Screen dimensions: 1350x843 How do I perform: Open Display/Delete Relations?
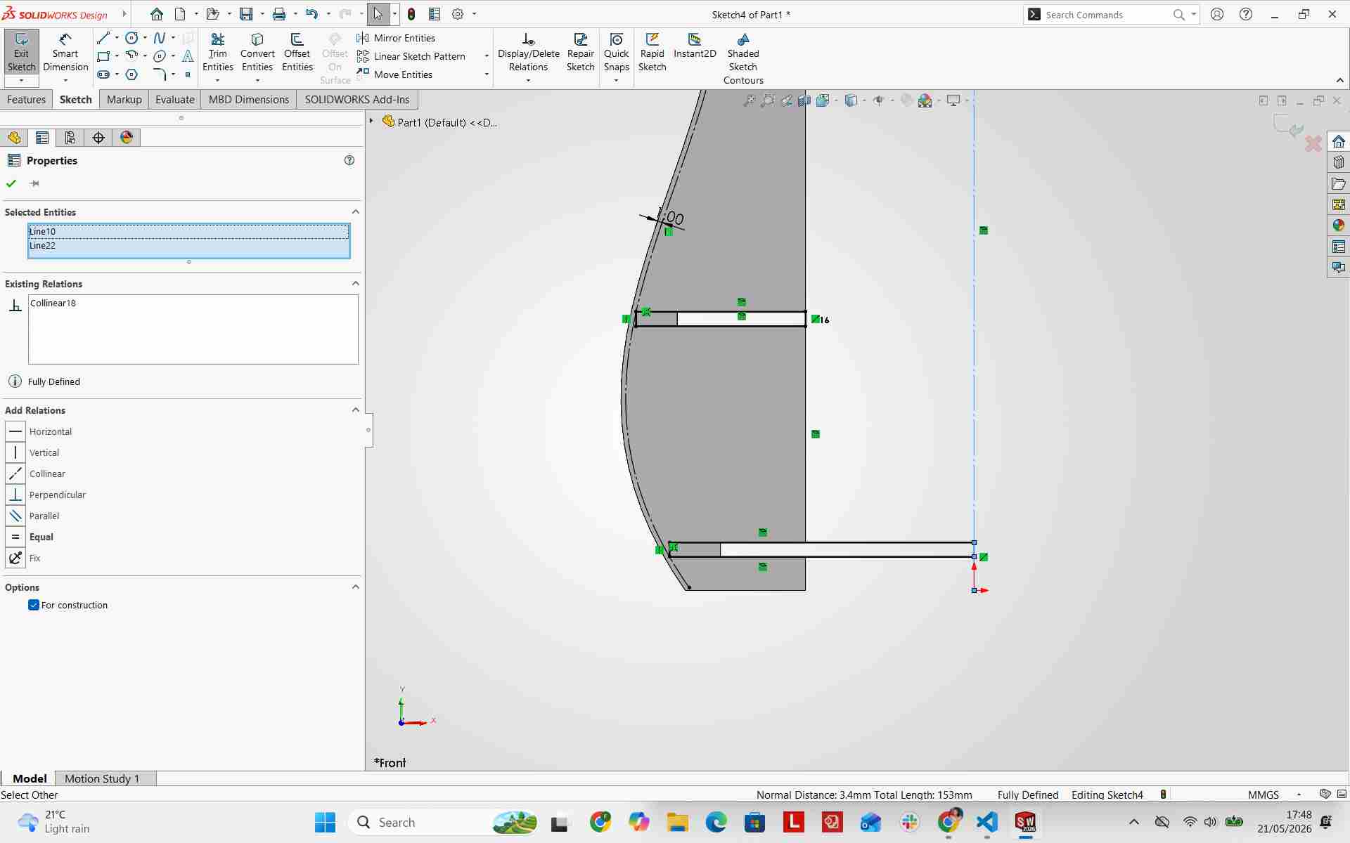point(529,53)
